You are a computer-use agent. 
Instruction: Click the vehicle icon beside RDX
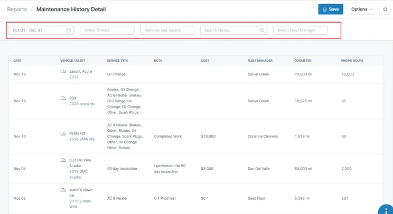pos(63,98)
